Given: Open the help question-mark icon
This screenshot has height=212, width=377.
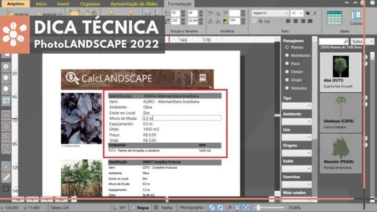Looking at the screenshot, I should [x=372, y=3].
